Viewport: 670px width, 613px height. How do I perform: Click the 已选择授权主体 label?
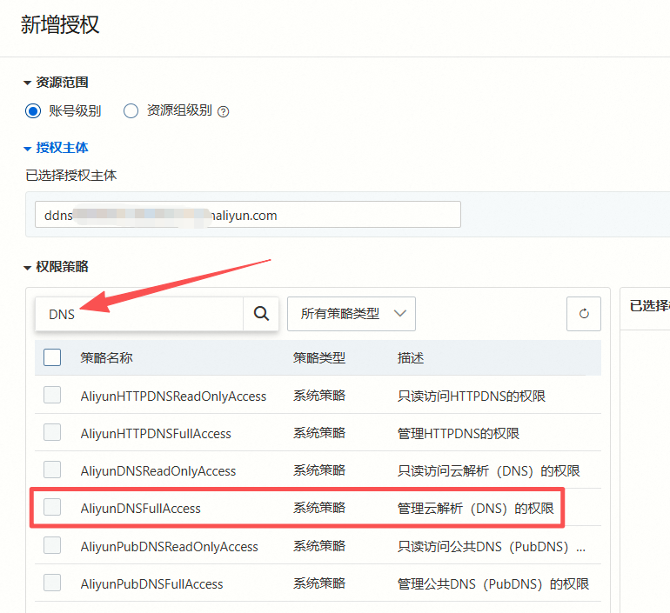pyautogui.click(x=71, y=175)
